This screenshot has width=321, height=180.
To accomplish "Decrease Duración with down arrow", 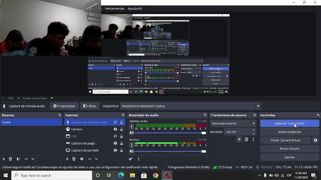I will (253, 133).
